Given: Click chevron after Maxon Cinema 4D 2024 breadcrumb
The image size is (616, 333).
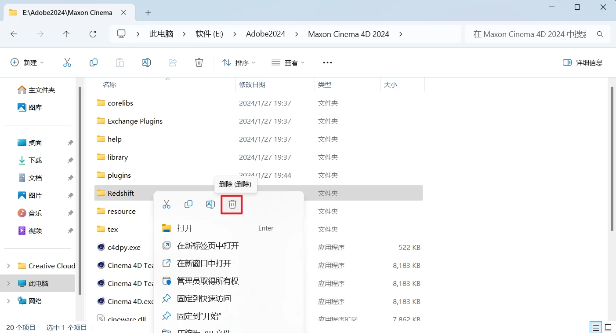Looking at the screenshot, I should 400,34.
